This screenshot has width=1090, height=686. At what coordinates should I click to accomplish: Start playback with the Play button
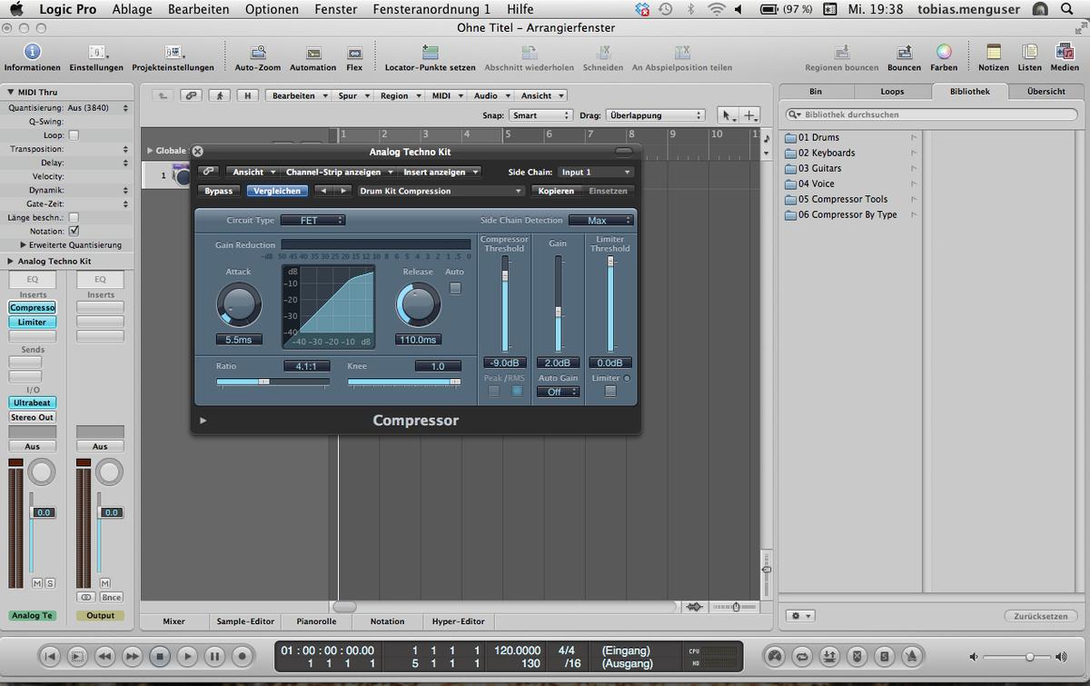(187, 656)
